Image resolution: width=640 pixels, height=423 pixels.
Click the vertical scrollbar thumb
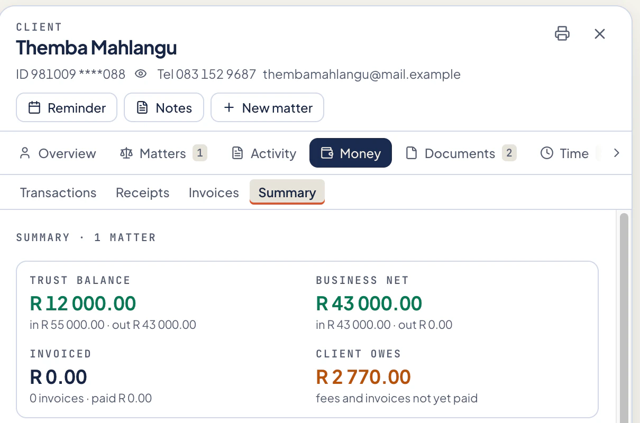click(624, 317)
